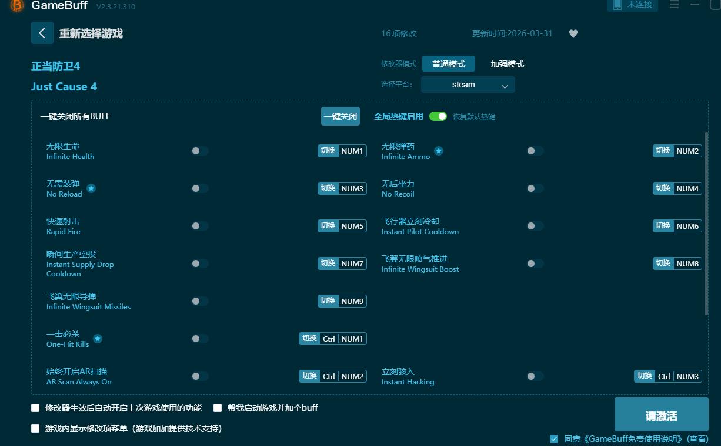
Task: Check 游戏内显示修改项菜单 checkbox
Action: [35, 428]
